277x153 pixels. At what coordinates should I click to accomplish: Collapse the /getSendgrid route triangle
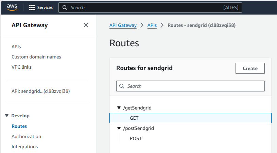119,108
